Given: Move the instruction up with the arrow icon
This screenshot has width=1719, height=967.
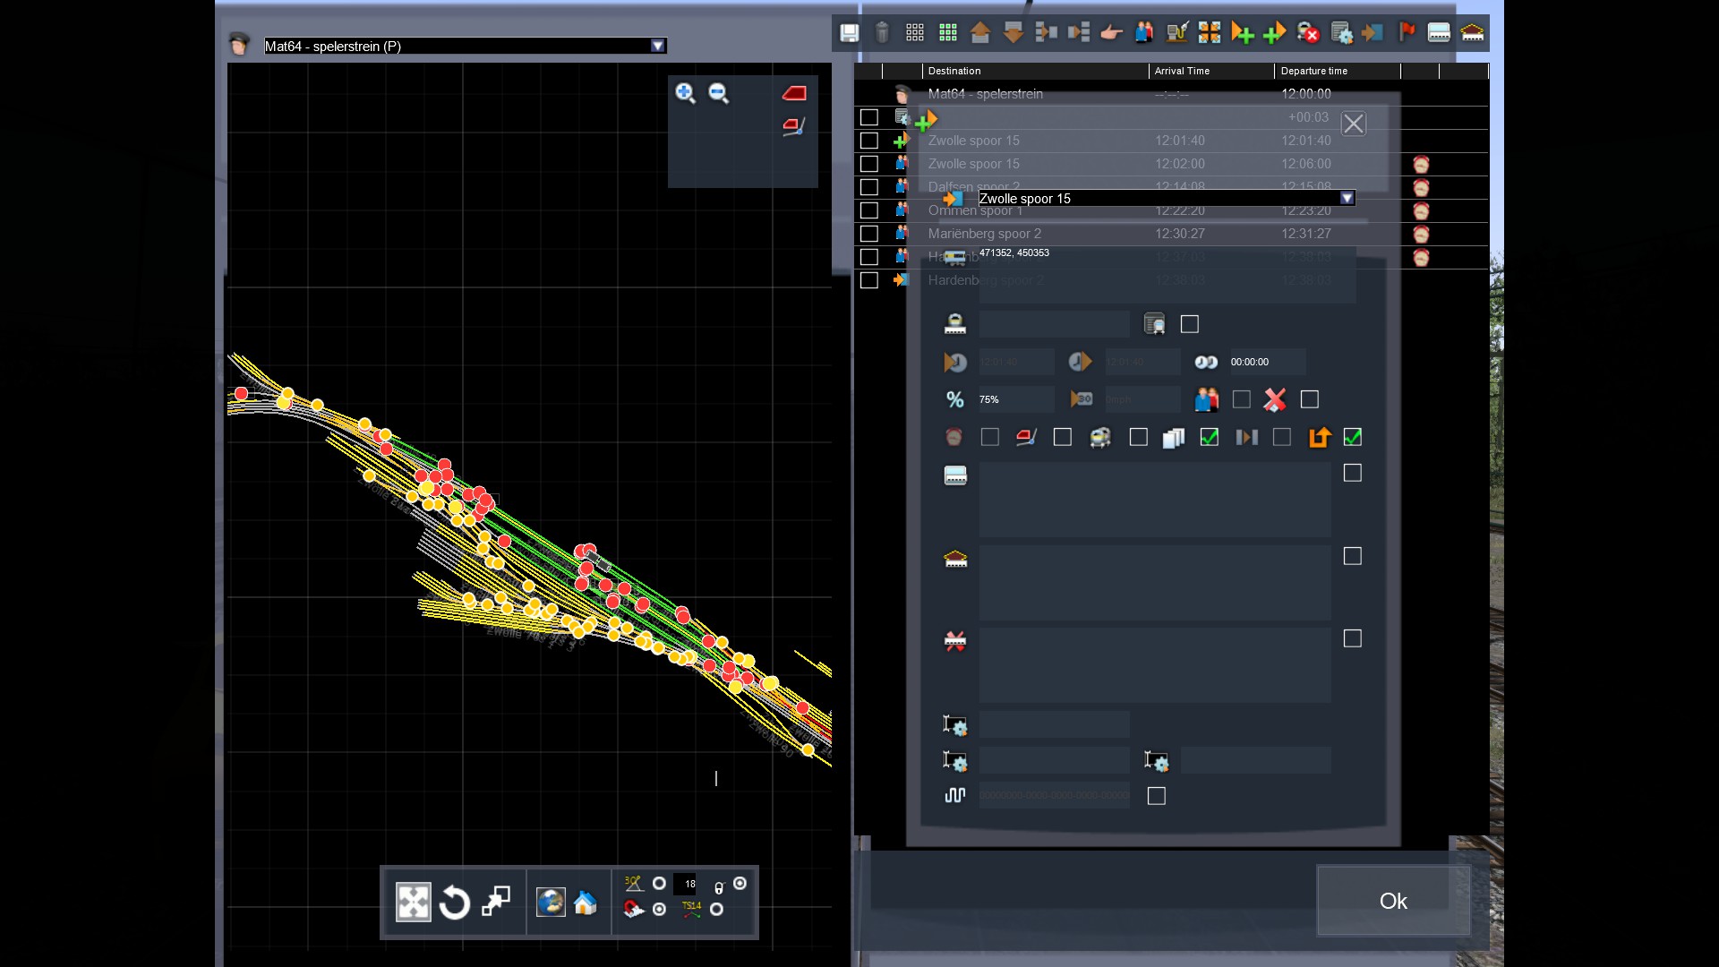Looking at the screenshot, I should (980, 33).
